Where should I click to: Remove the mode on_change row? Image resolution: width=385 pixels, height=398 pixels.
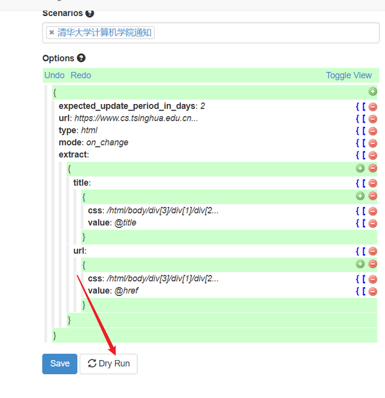click(x=373, y=143)
